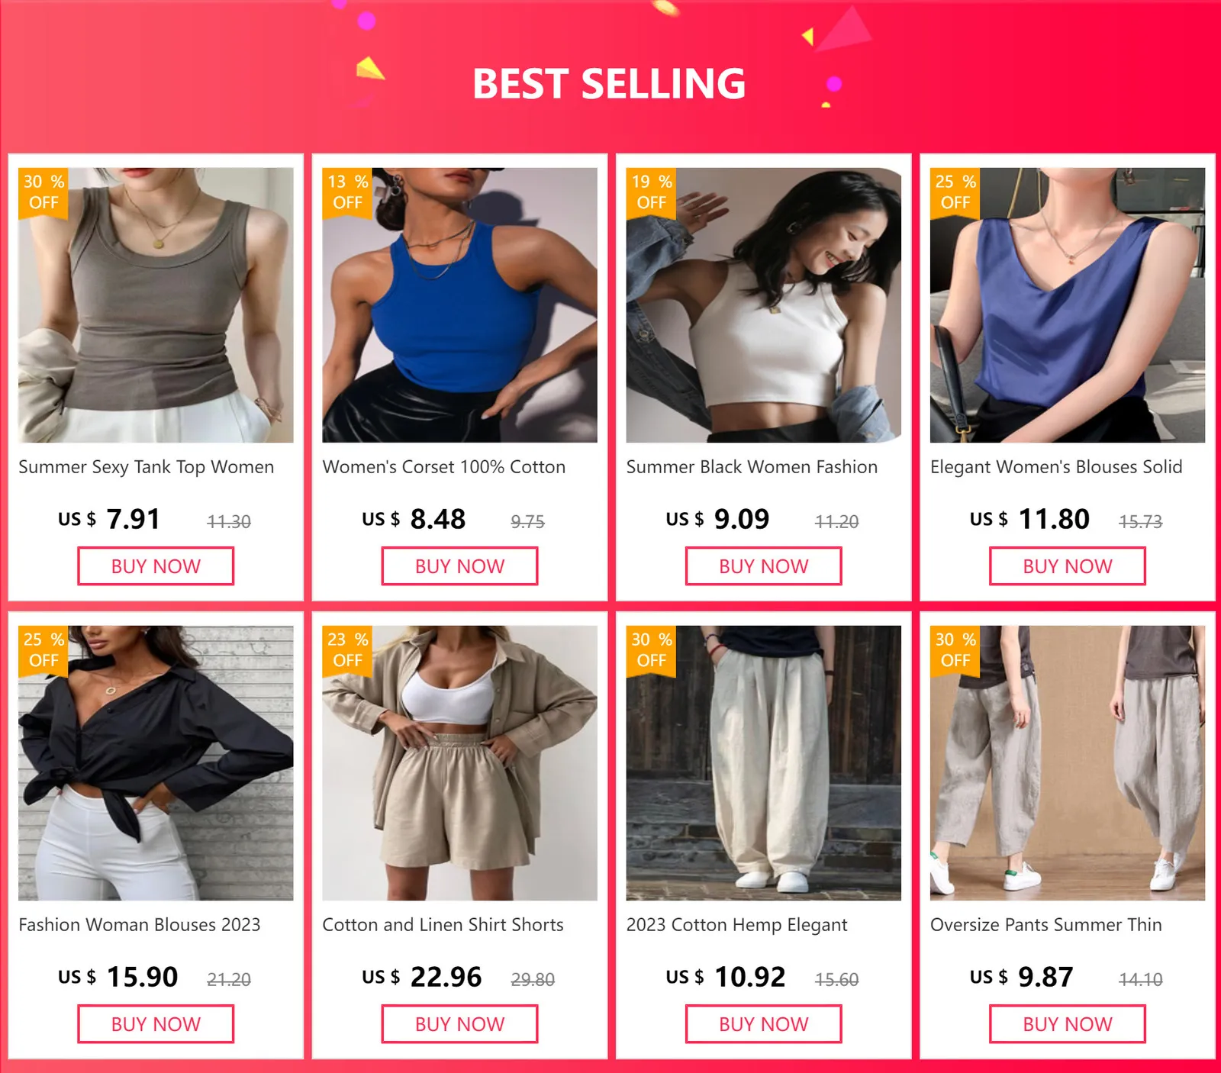Click BUY NOW for Elegant Women's Blouses Solid
Viewport: 1221px width, 1073px height.
pos(1067,566)
